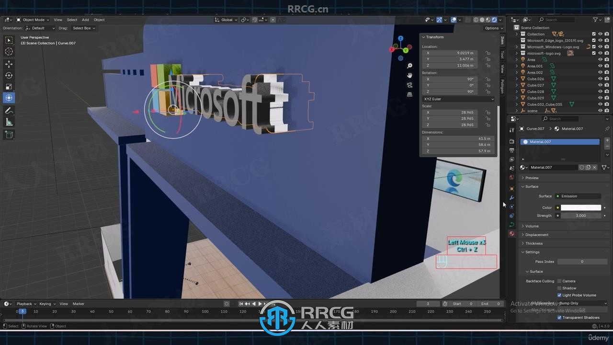Select the Add Cube tool
The width and height of the screenshot is (613, 345).
pos(9,135)
